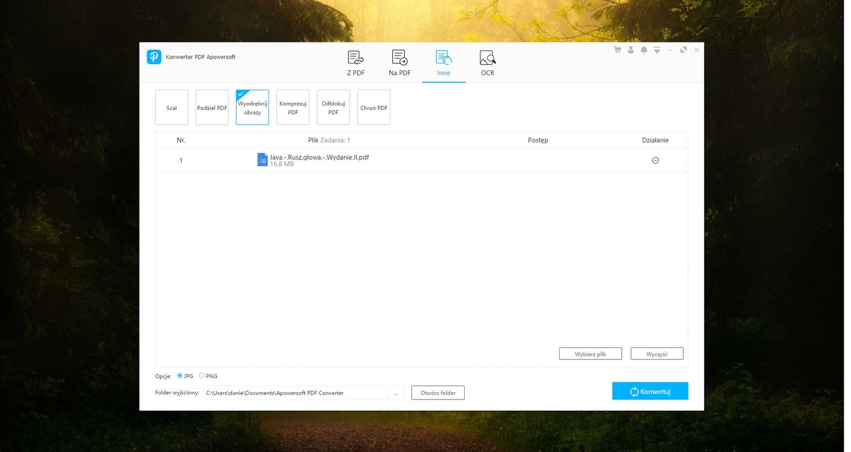Click the 16.8 MB file size text
The image size is (851, 452).
[282, 164]
